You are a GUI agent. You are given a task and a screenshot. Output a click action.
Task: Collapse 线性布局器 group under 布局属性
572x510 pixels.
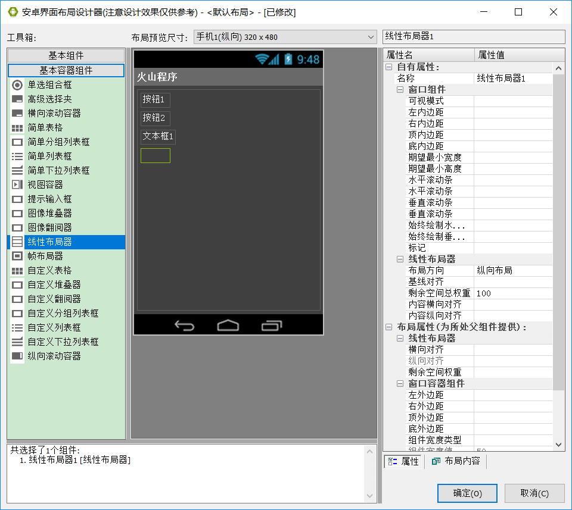coord(400,339)
